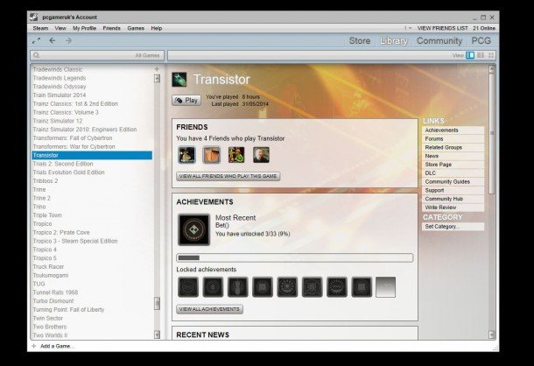The image size is (534, 366).
Task: Click the Transistor game icon
Action: coord(179,80)
